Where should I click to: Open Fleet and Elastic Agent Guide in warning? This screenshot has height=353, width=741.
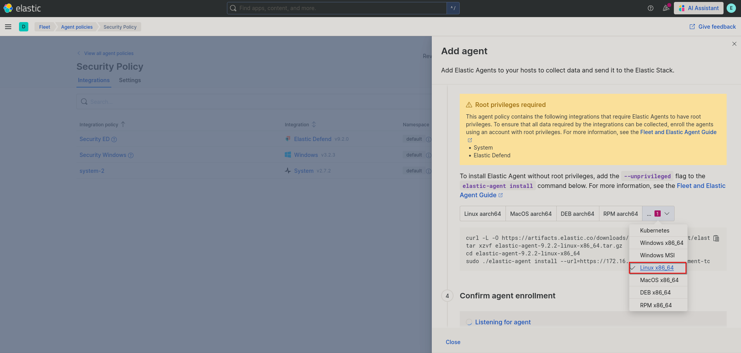point(678,132)
